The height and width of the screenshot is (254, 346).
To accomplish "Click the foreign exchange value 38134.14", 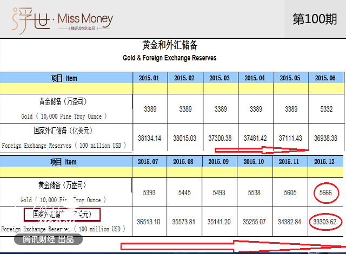I will click(x=150, y=138).
